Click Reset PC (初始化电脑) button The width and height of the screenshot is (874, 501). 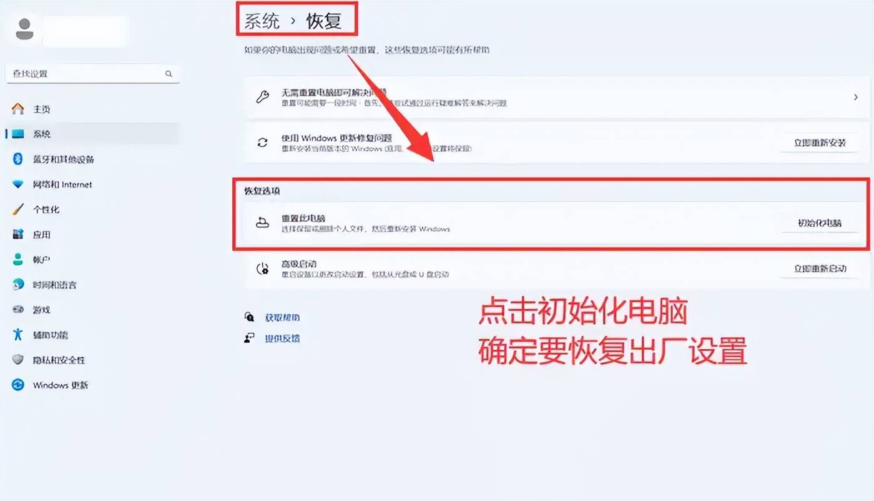click(820, 223)
